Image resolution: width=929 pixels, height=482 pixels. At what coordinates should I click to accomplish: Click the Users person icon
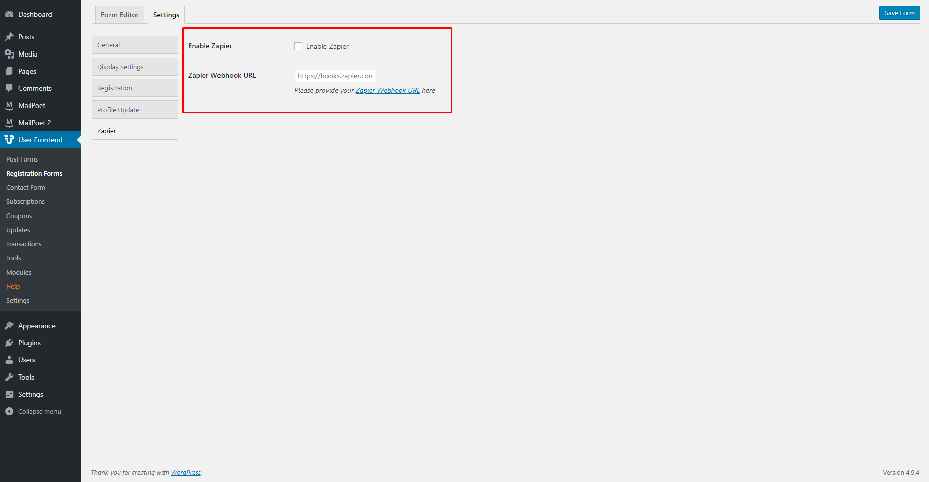pyautogui.click(x=9, y=360)
